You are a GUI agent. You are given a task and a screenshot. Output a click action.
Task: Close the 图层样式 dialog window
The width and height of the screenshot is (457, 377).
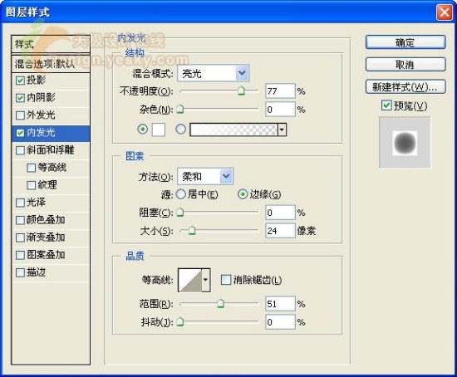coord(445,12)
